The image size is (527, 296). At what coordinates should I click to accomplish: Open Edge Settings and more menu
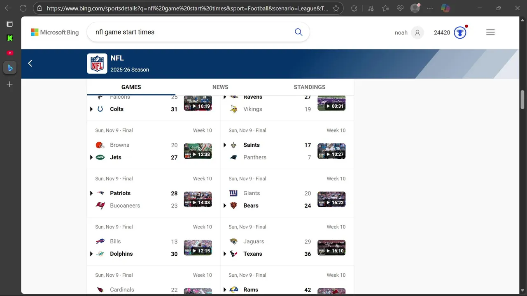point(430,8)
